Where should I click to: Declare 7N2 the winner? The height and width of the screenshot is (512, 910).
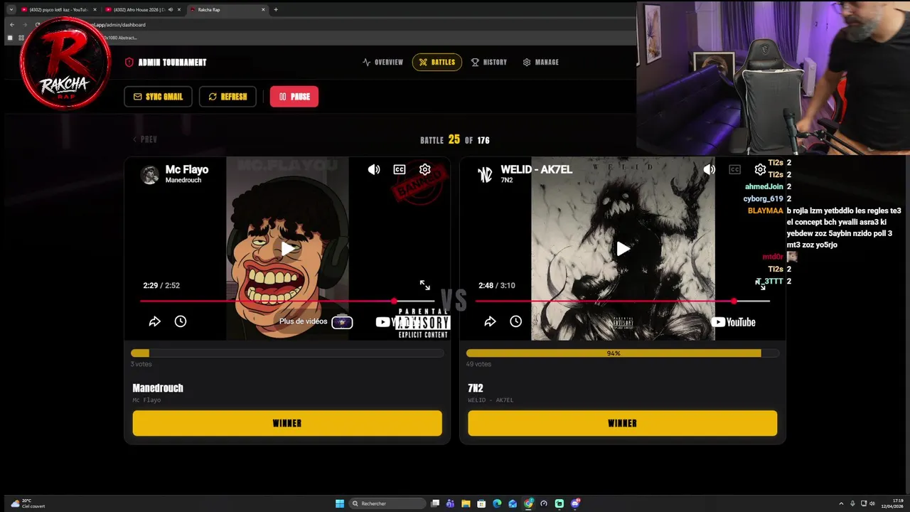(x=622, y=423)
